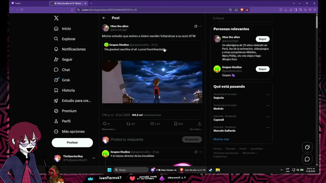Open the browser downloads icon
Viewport: 326px width, 183px height.
[286, 10]
